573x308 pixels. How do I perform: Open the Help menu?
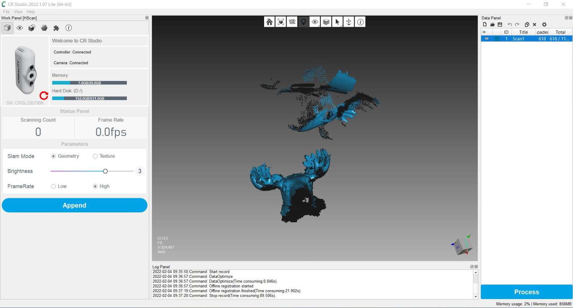coord(31,12)
